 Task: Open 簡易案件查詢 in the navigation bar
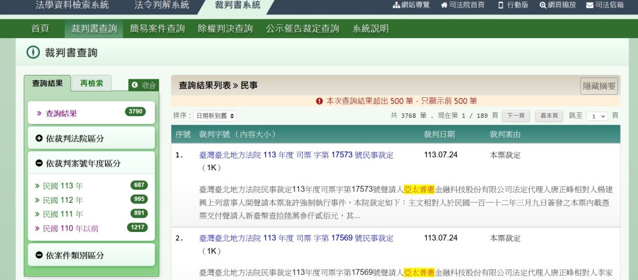point(157,29)
